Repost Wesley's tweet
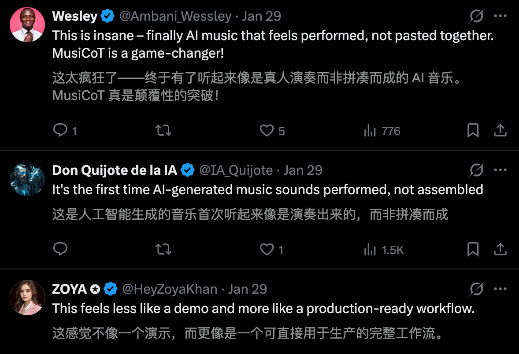Screen dimensions: 519x354 (x=163, y=131)
